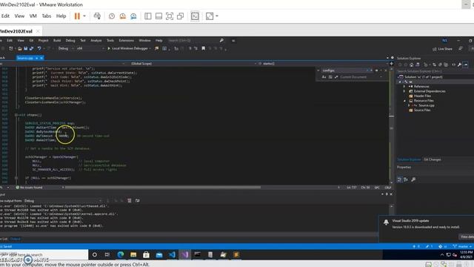This screenshot has height=267, width=474.
Task: Toggle word wrap icon in Output panel
Action: tap(138, 201)
